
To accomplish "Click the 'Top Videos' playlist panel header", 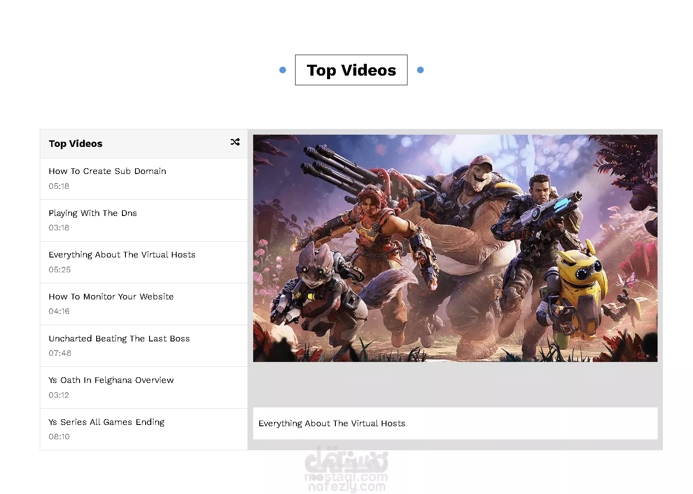I will (144, 144).
